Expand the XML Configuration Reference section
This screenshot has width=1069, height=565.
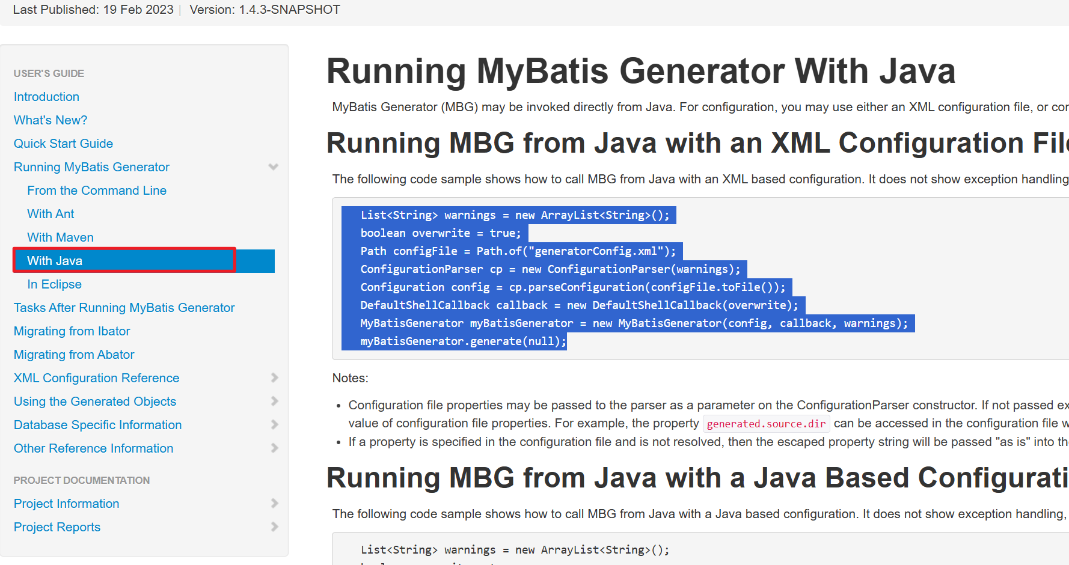275,377
